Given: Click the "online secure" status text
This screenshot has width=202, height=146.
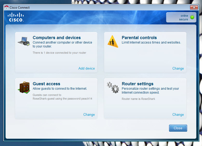Looking at the screenshot, I should coord(184,17).
